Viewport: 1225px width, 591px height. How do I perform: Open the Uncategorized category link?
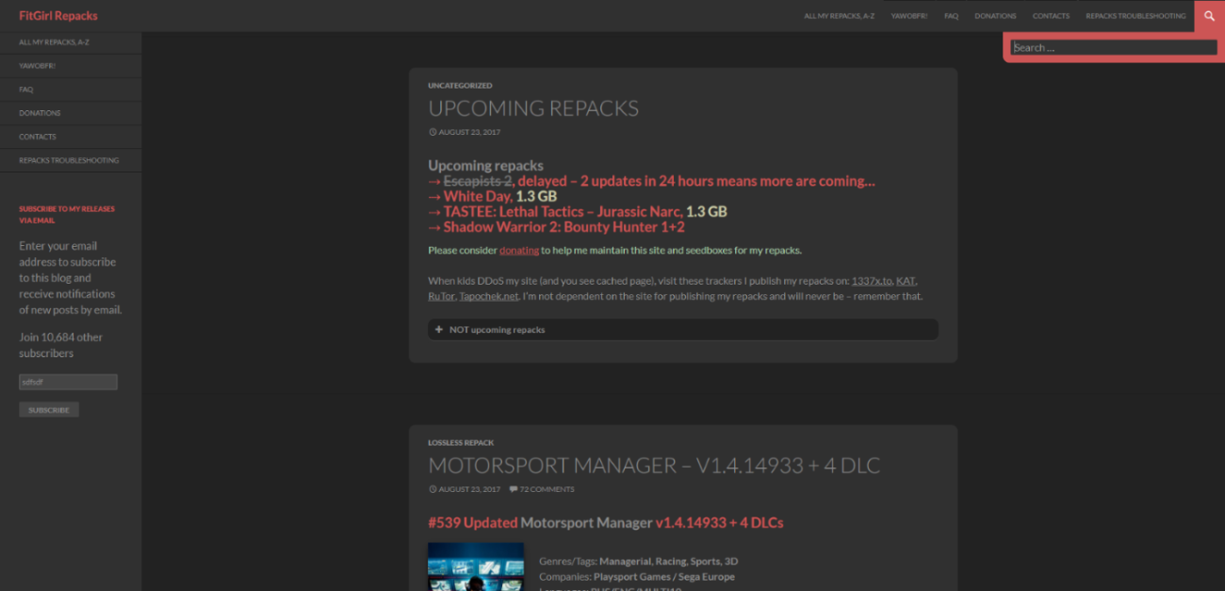click(460, 86)
